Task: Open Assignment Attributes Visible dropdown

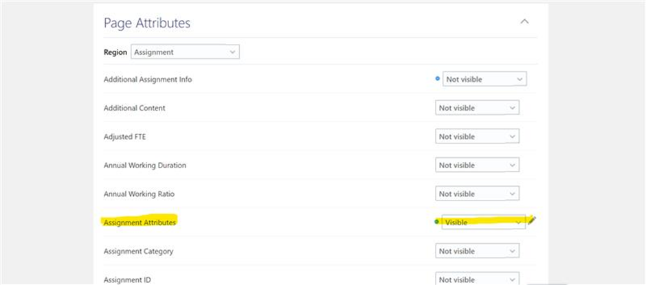Action: (484, 222)
